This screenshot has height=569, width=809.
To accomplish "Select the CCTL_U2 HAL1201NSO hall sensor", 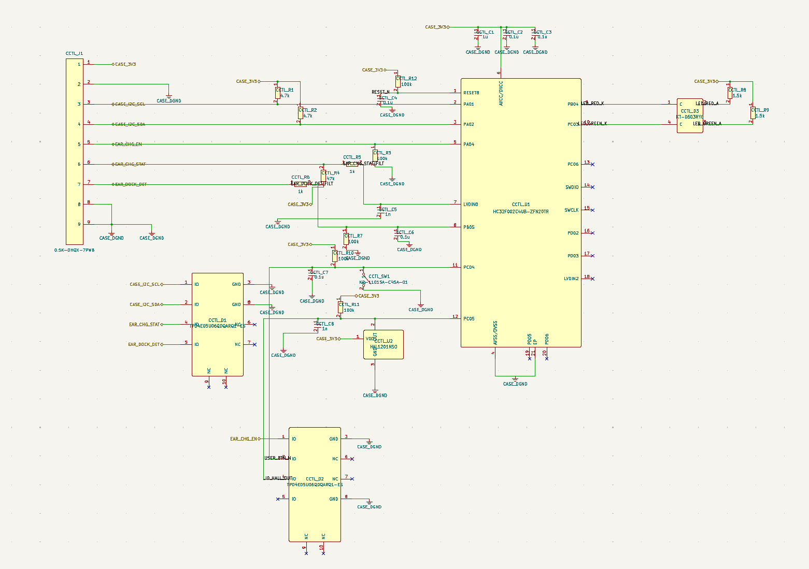I will click(x=384, y=344).
